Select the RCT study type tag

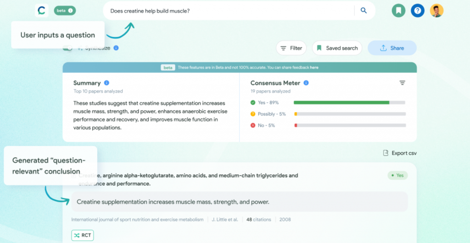[x=83, y=235]
